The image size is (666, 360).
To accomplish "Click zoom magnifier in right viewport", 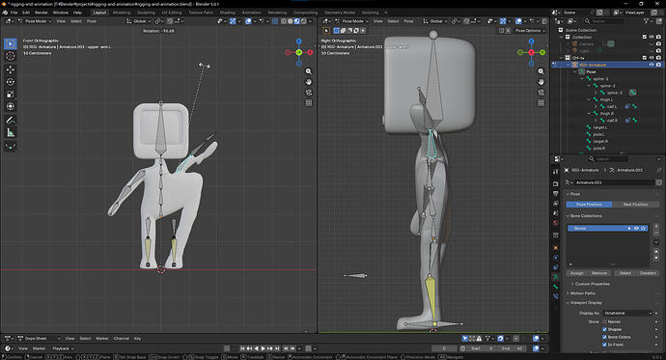I will 541,71.
